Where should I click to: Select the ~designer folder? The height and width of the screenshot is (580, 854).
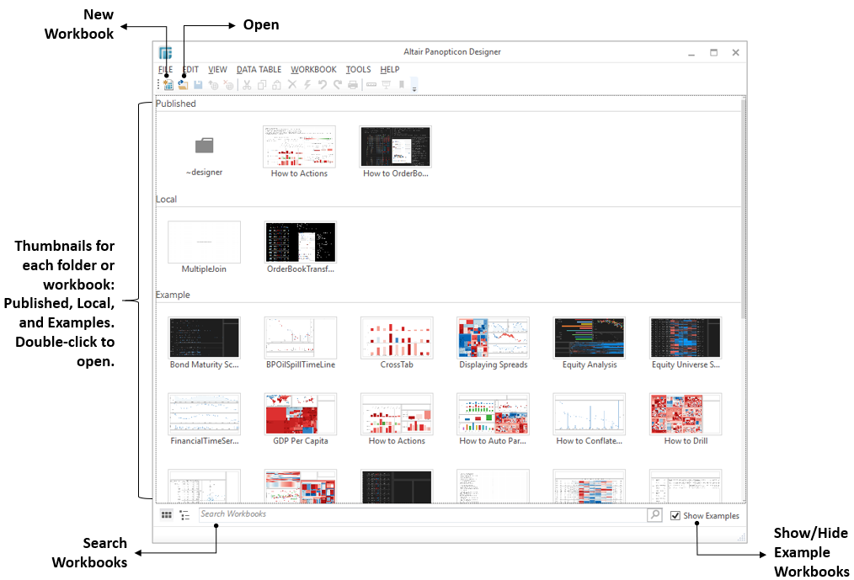pyautogui.click(x=205, y=147)
